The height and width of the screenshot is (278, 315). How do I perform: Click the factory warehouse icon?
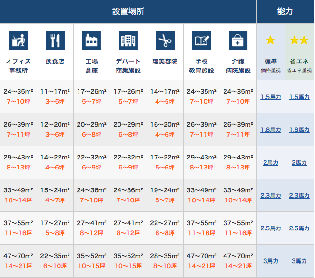click(x=92, y=40)
